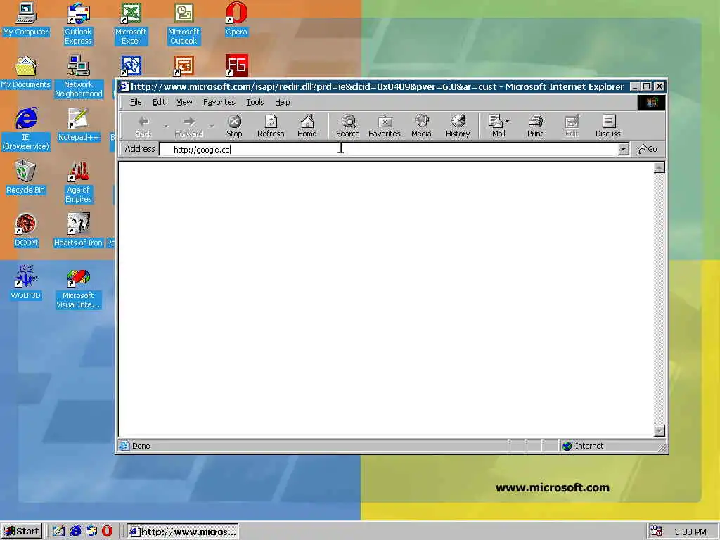
Task: Select the red FG desktop icon
Action: click(236, 65)
